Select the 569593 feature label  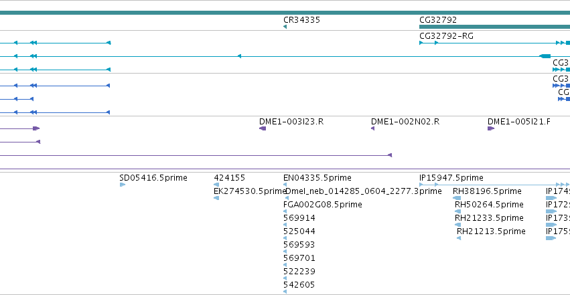tap(299, 245)
